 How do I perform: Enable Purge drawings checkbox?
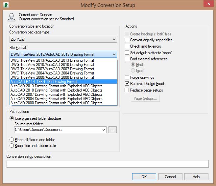coord(127,77)
